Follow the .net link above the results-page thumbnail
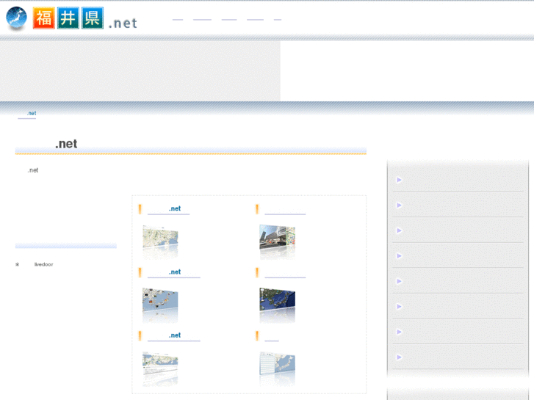The height and width of the screenshot is (400, 534). point(173,335)
